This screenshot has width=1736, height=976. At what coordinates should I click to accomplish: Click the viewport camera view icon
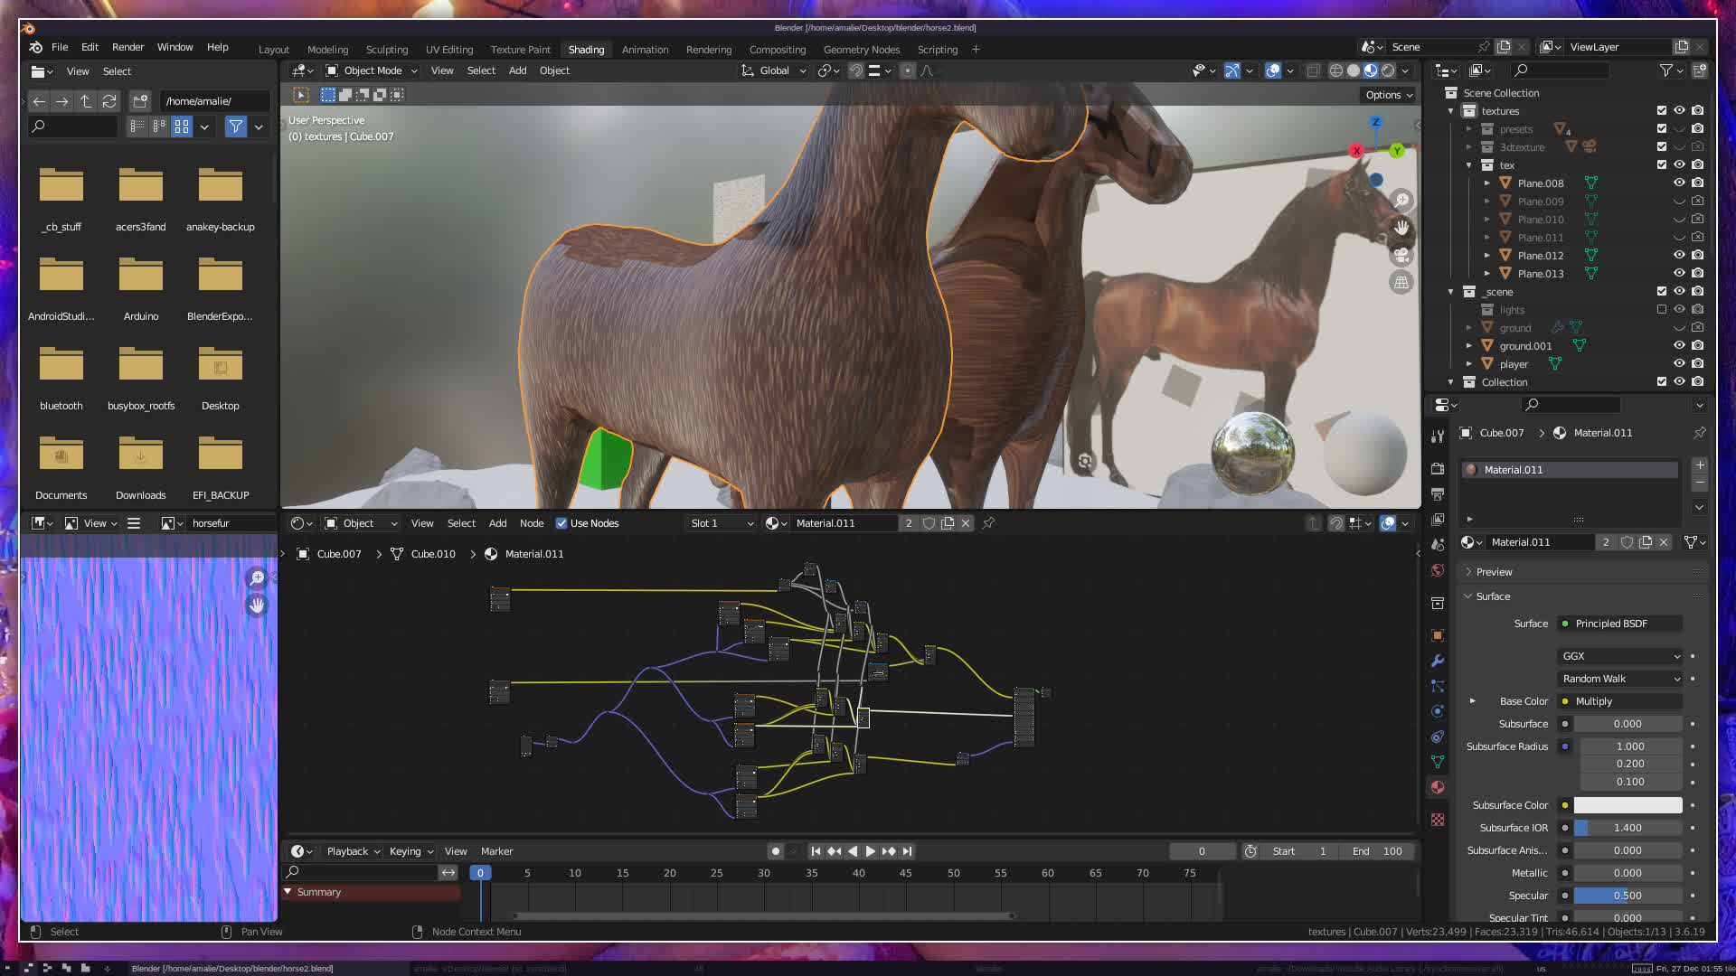click(x=1401, y=256)
